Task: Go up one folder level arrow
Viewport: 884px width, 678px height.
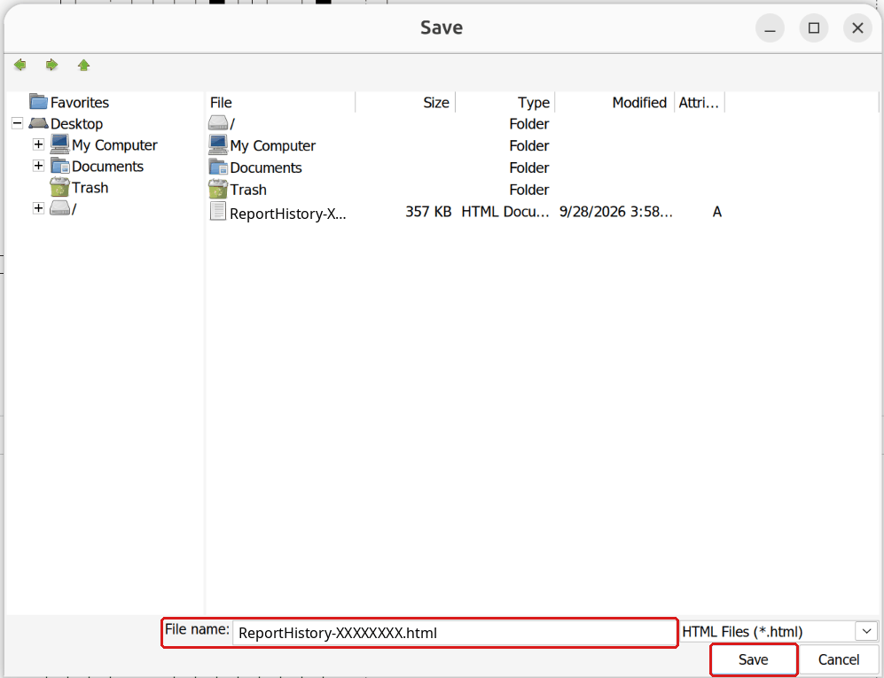Action: pos(83,65)
